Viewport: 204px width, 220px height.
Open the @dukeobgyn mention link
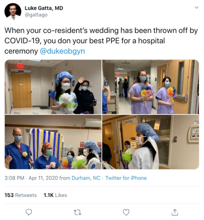[62, 51]
